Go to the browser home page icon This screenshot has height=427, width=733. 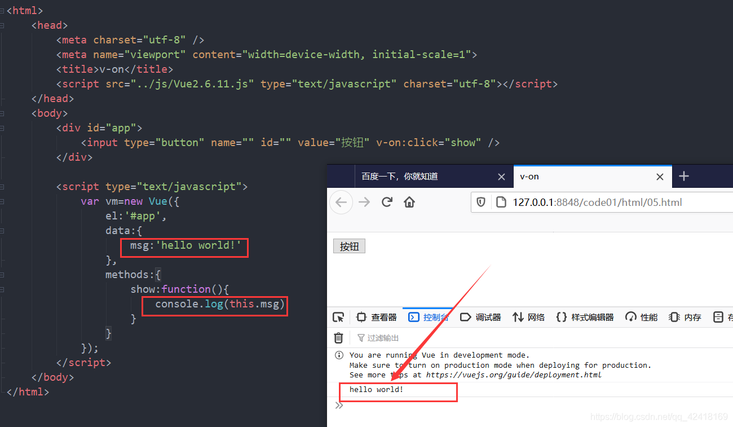coord(410,202)
